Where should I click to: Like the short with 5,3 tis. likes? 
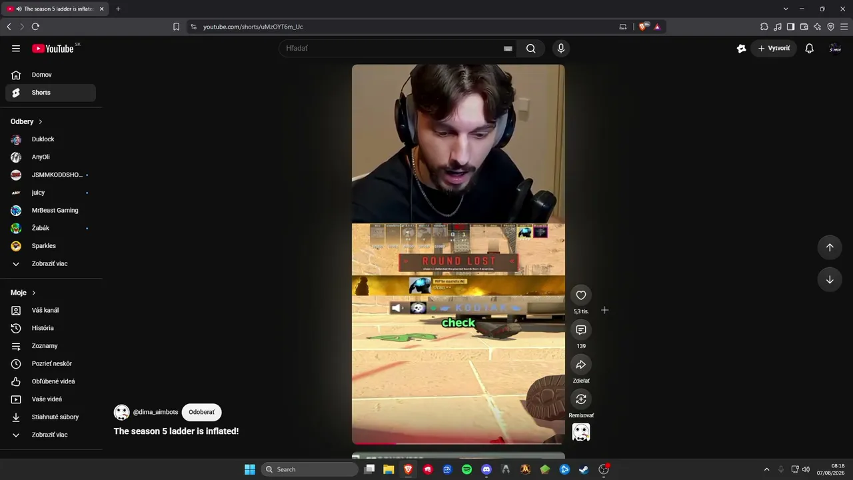[581, 295]
